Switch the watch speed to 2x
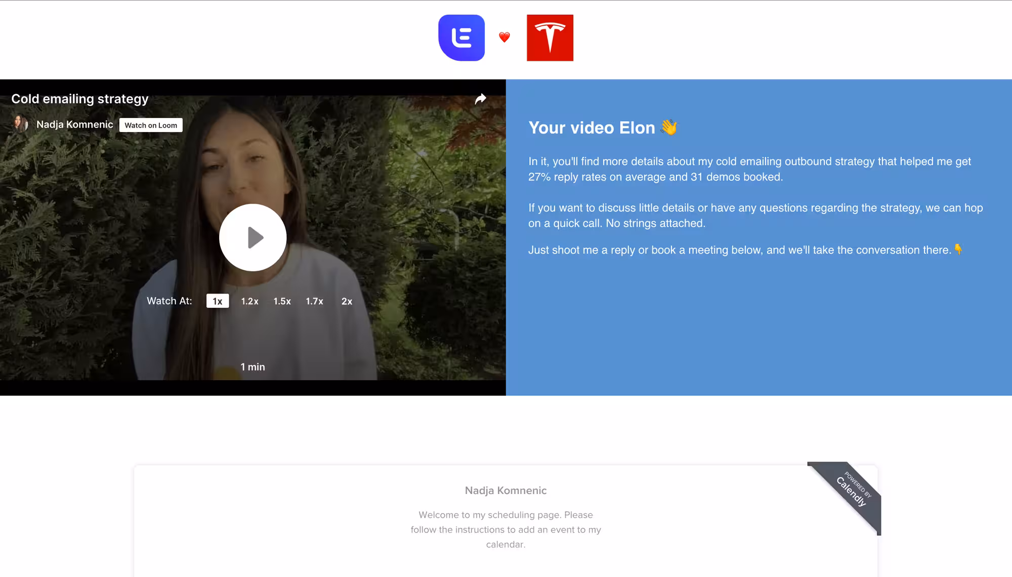 point(347,301)
